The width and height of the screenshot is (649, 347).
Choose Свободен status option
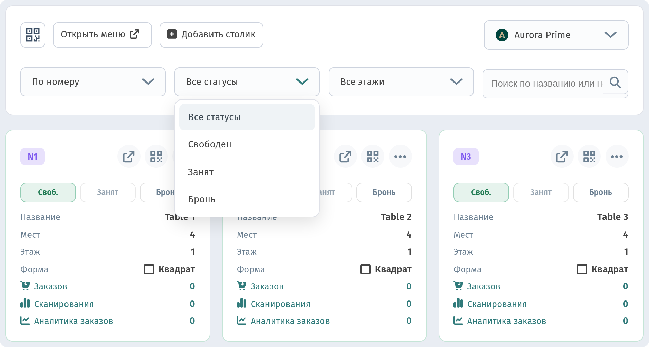point(247,144)
